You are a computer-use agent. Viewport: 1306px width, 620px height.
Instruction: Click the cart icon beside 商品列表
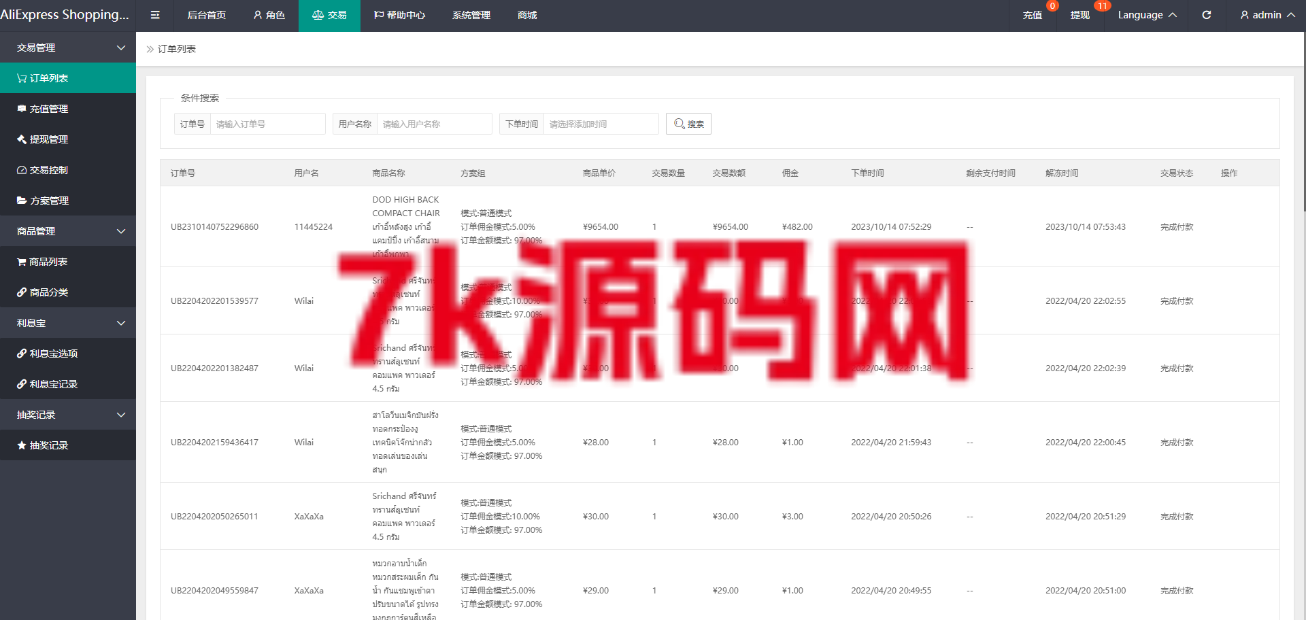22,262
